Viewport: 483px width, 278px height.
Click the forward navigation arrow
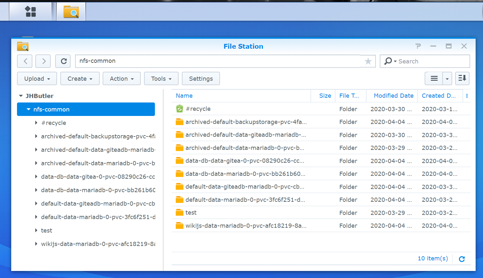43,61
